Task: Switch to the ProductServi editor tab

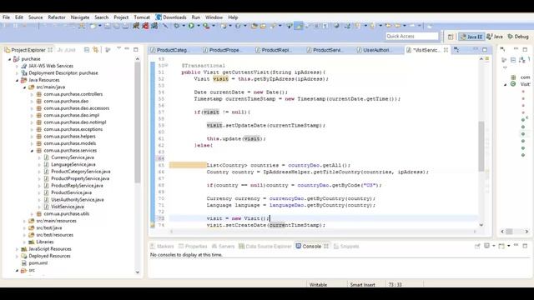Action: tap(325, 50)
